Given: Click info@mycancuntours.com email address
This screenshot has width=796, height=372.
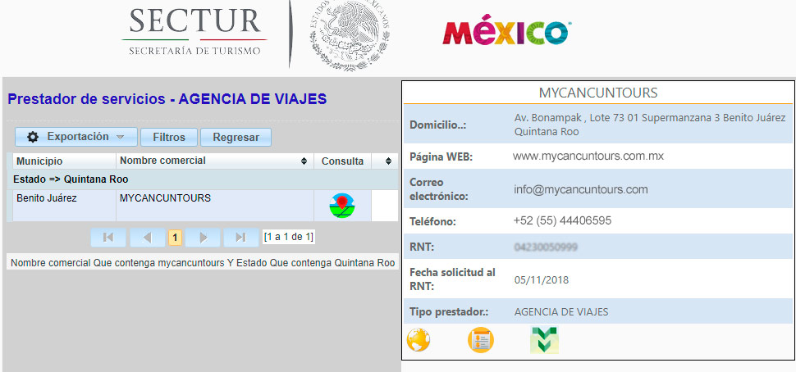Looking at the screenshot, I should coord(581,189).
